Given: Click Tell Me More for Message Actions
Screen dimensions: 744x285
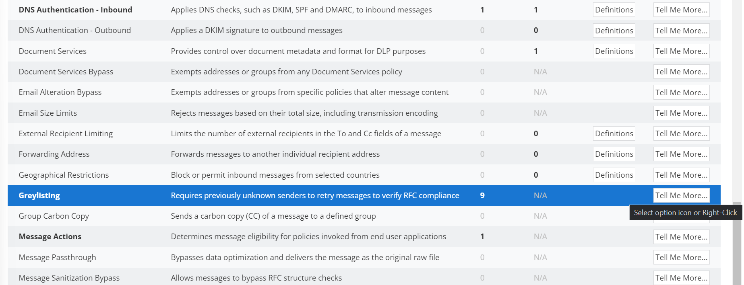Looking at the screenshot, I should (681, 237).
